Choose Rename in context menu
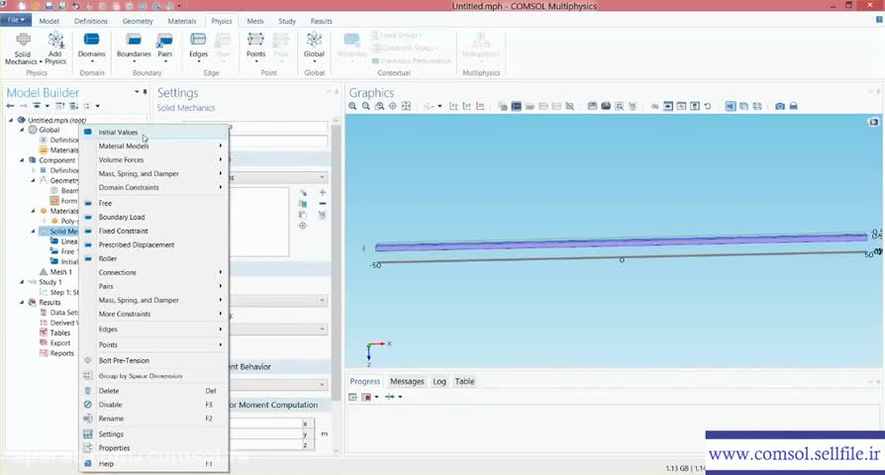The width and height of the screenshot is (885, 475). [154, 419]
